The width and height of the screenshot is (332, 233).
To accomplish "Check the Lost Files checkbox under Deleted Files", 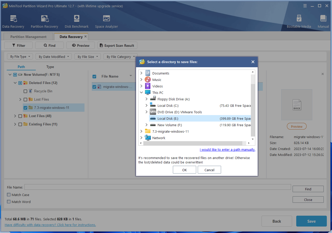I will 25,99.
